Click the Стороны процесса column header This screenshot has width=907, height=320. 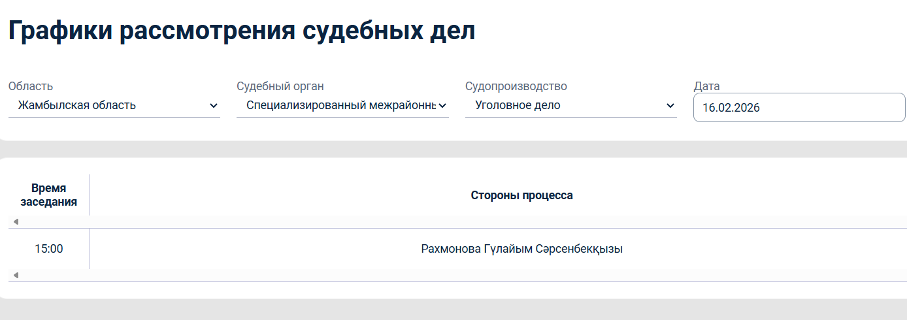(x=521, y=195)
